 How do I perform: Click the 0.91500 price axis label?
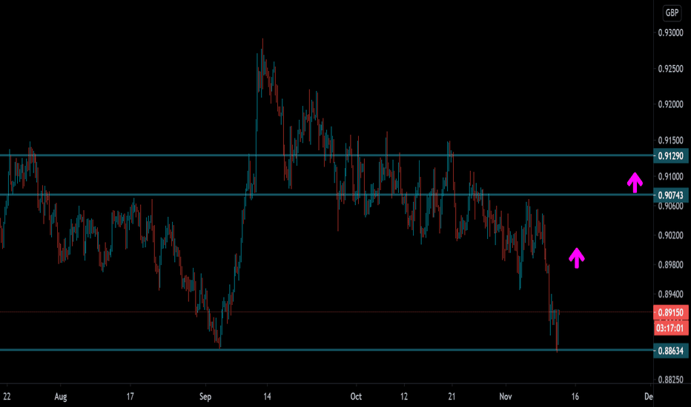[670, 141]
